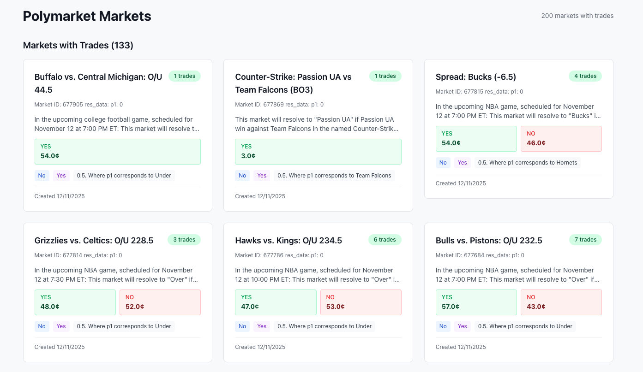
Task: Pick YES 47.0¢ on Hawks vs. Kings
Action: pyautogui.click(x=276, y=302)
